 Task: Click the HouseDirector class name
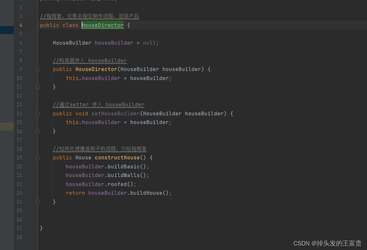[x=102, y=25]
